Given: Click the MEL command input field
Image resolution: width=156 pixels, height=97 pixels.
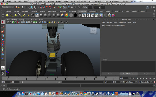Looking at the screenshot, I should coord(43,86).
